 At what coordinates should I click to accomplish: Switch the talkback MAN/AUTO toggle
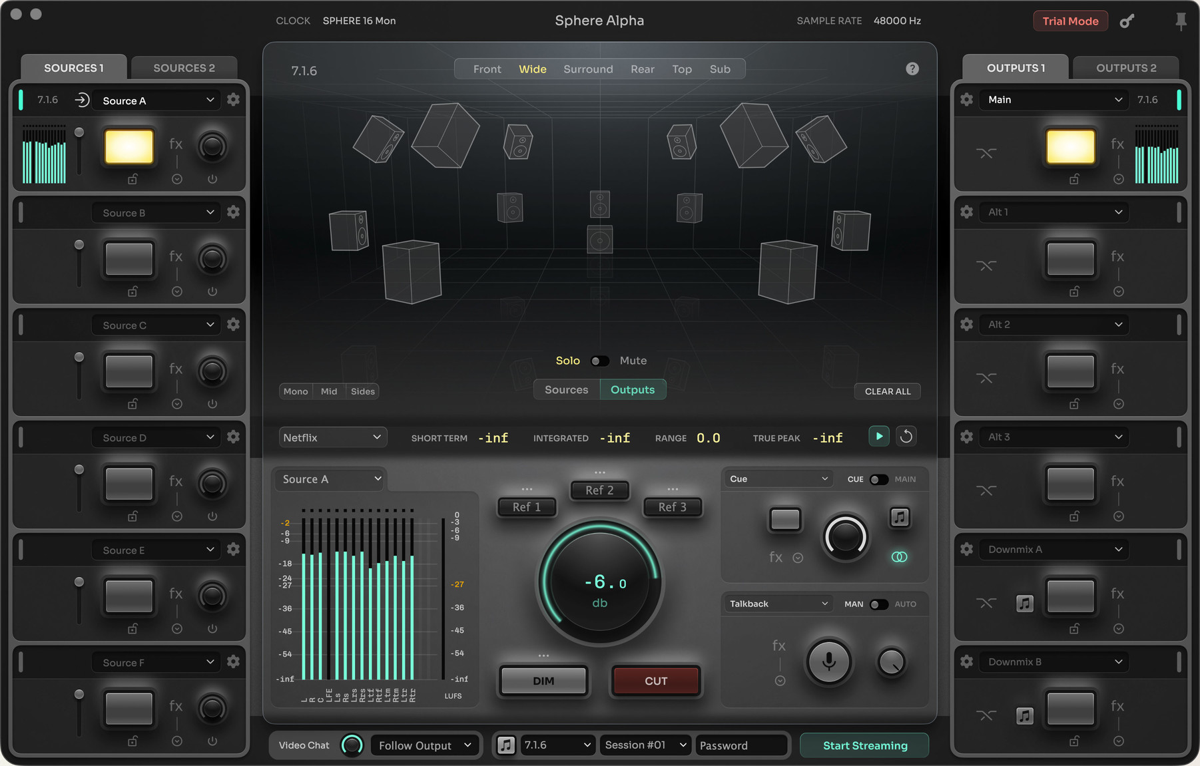(879, 604)
